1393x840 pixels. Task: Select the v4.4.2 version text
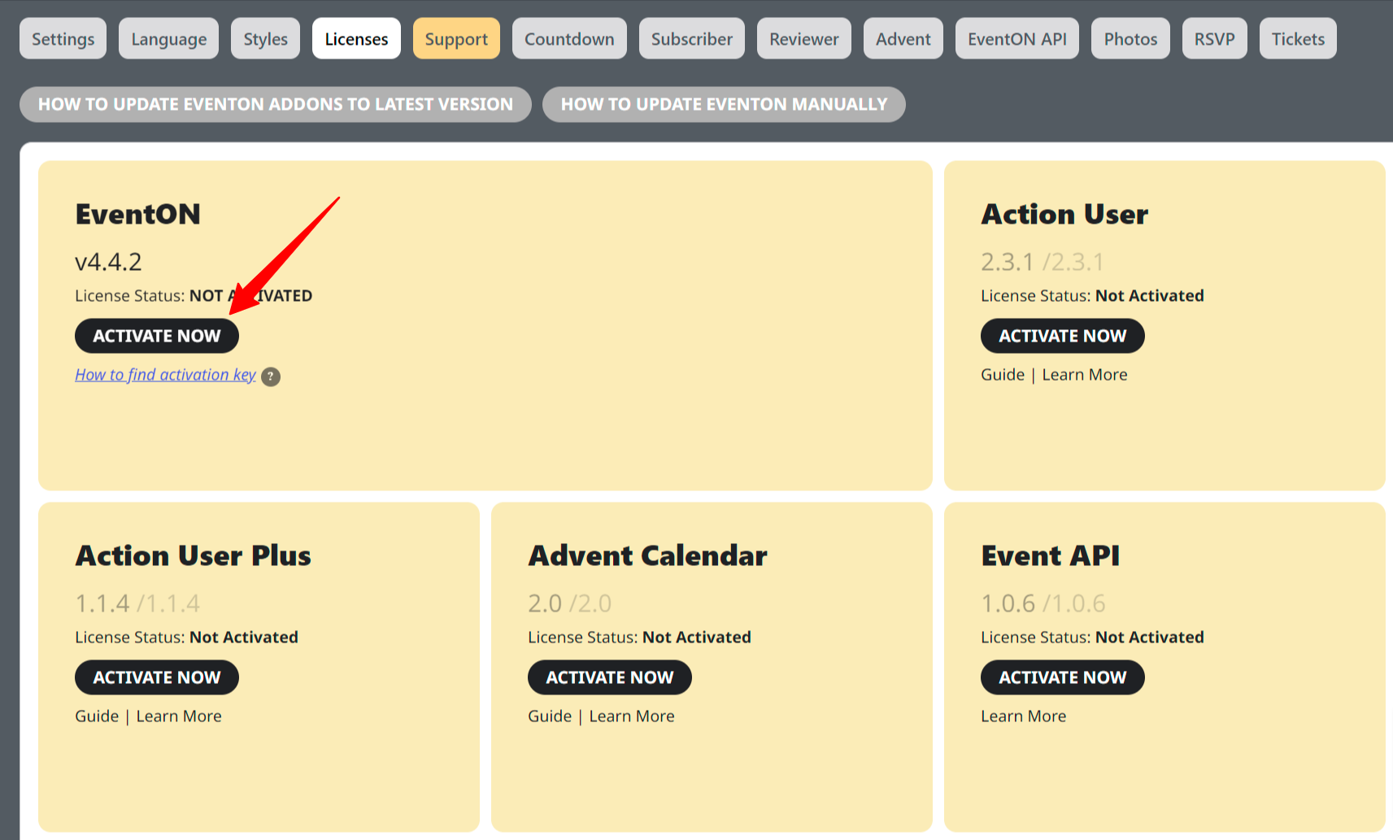coord(108,262)
